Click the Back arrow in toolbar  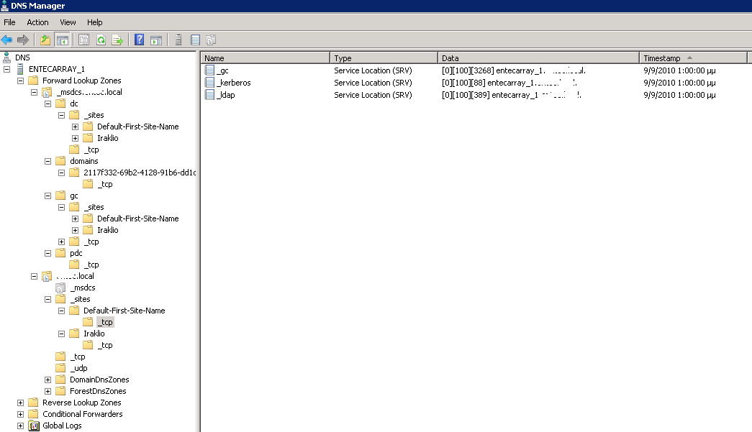pos(7,40)
